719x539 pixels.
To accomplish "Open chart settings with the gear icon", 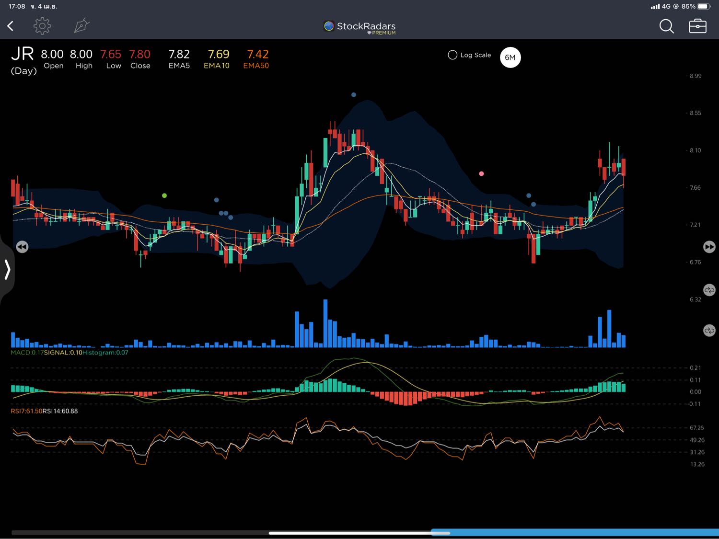I will pyautogui.click(x=42, y=26).
